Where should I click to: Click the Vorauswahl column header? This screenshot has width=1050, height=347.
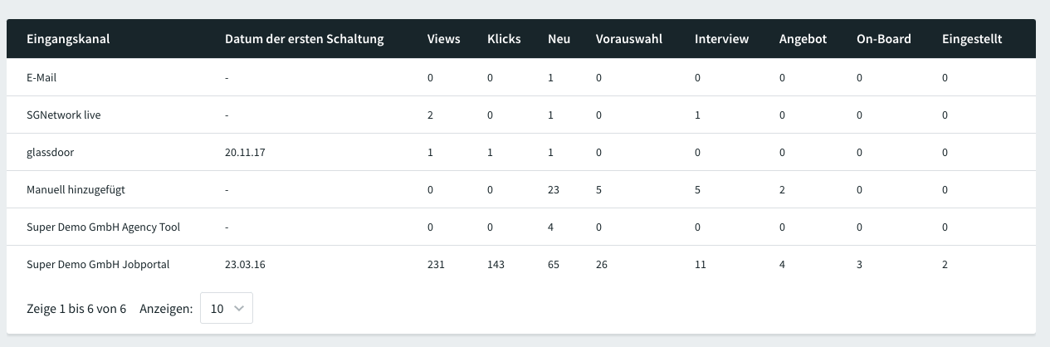[x=629, y=39]
